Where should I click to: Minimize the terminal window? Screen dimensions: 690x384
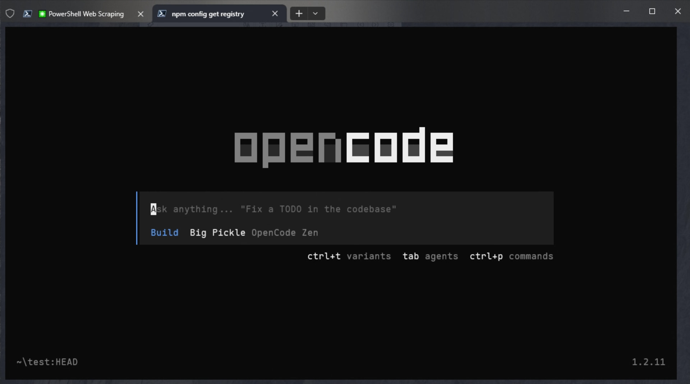(x=626, y=12)
